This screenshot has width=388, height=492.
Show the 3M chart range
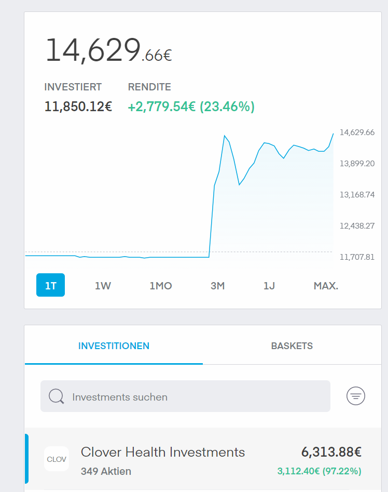[218, 286]
